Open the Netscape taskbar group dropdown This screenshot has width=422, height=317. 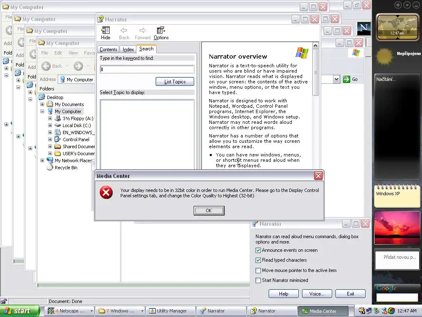tap(91, 311)
